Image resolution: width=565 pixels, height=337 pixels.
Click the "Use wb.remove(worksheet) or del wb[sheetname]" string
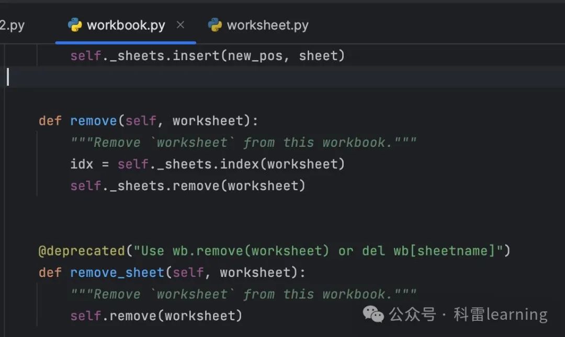pos(318,251)
